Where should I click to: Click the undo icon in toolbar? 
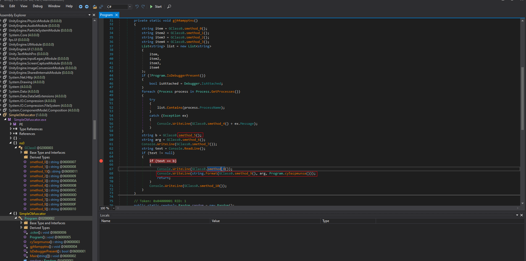[x=137, y=7]
